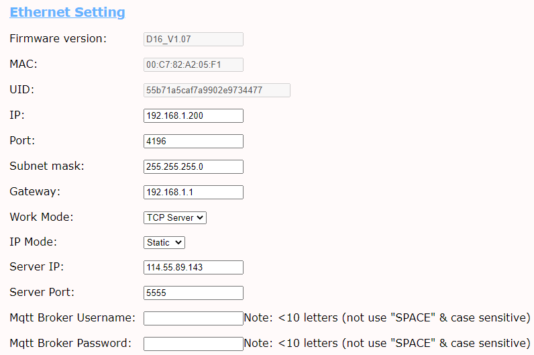The height and width of the screenshot is (355, 534).
Task: Click the MAC address field
Action: pyautogui.click(x=193, y=64)
